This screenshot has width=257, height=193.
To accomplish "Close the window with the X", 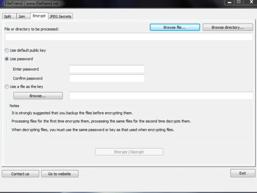I will (252, 2).
